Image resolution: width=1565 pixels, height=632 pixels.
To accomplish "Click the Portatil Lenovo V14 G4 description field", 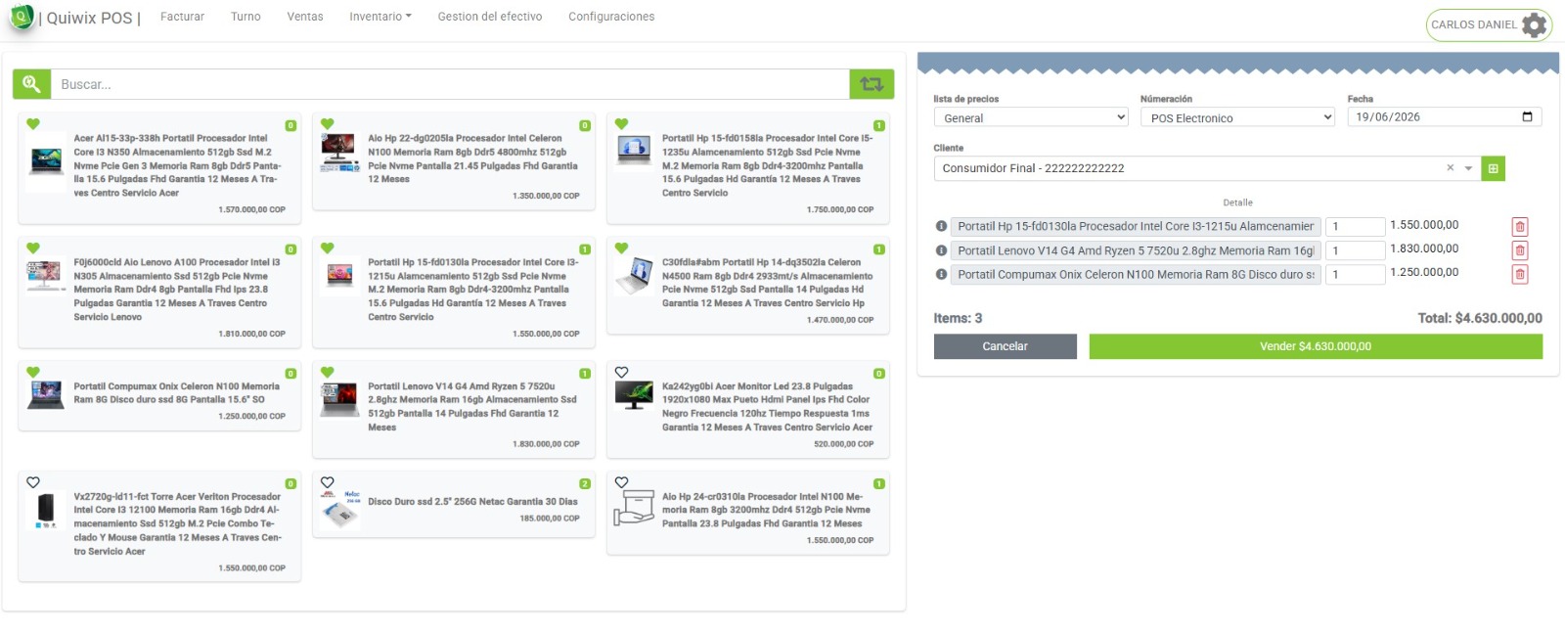I will (1136, 250).
